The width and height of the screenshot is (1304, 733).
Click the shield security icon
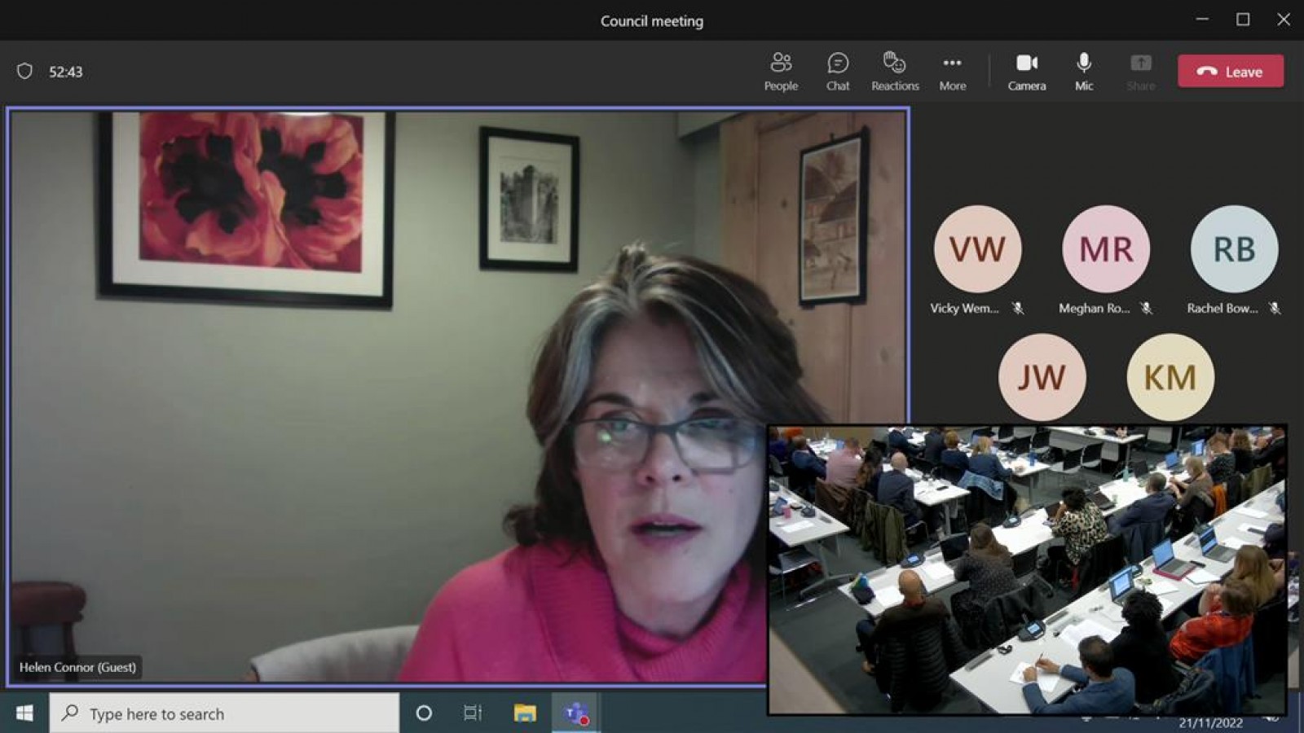click(x=25, y=72)
